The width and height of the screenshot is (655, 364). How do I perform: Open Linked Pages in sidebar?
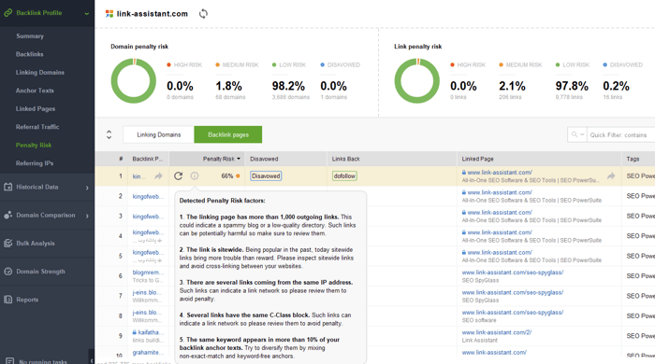(36, 108)
